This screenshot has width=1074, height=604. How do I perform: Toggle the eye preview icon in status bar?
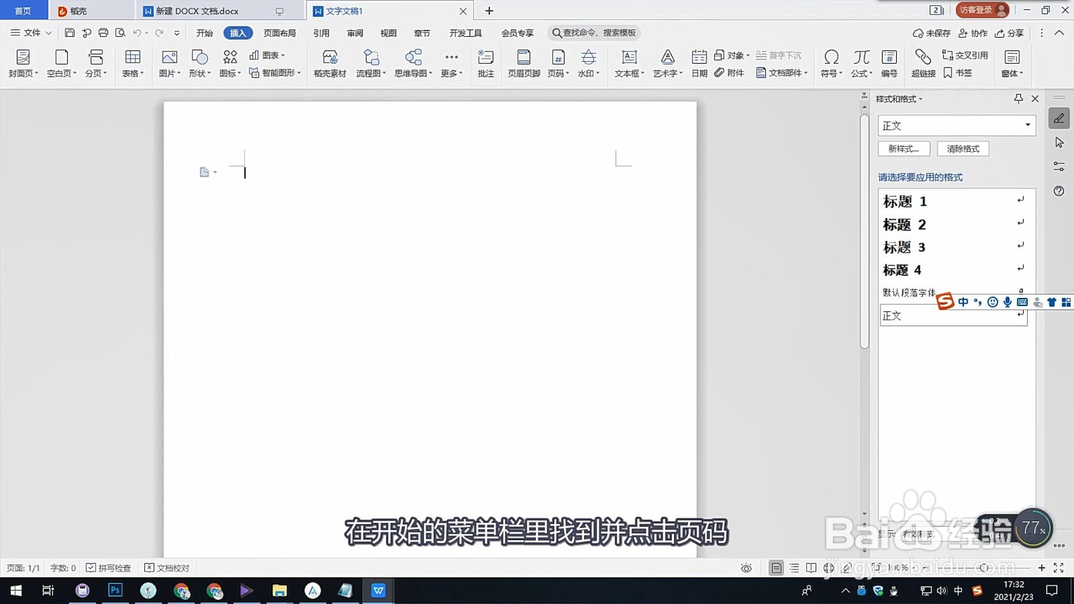pos(746,567)
